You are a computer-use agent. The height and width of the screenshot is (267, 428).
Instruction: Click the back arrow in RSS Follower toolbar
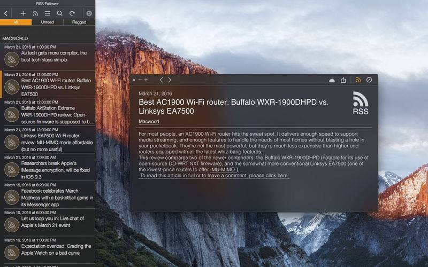coord(6,13)
